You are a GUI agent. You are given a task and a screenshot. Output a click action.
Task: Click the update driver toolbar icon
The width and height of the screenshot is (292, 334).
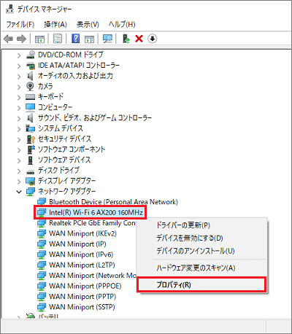pos(126,39)
